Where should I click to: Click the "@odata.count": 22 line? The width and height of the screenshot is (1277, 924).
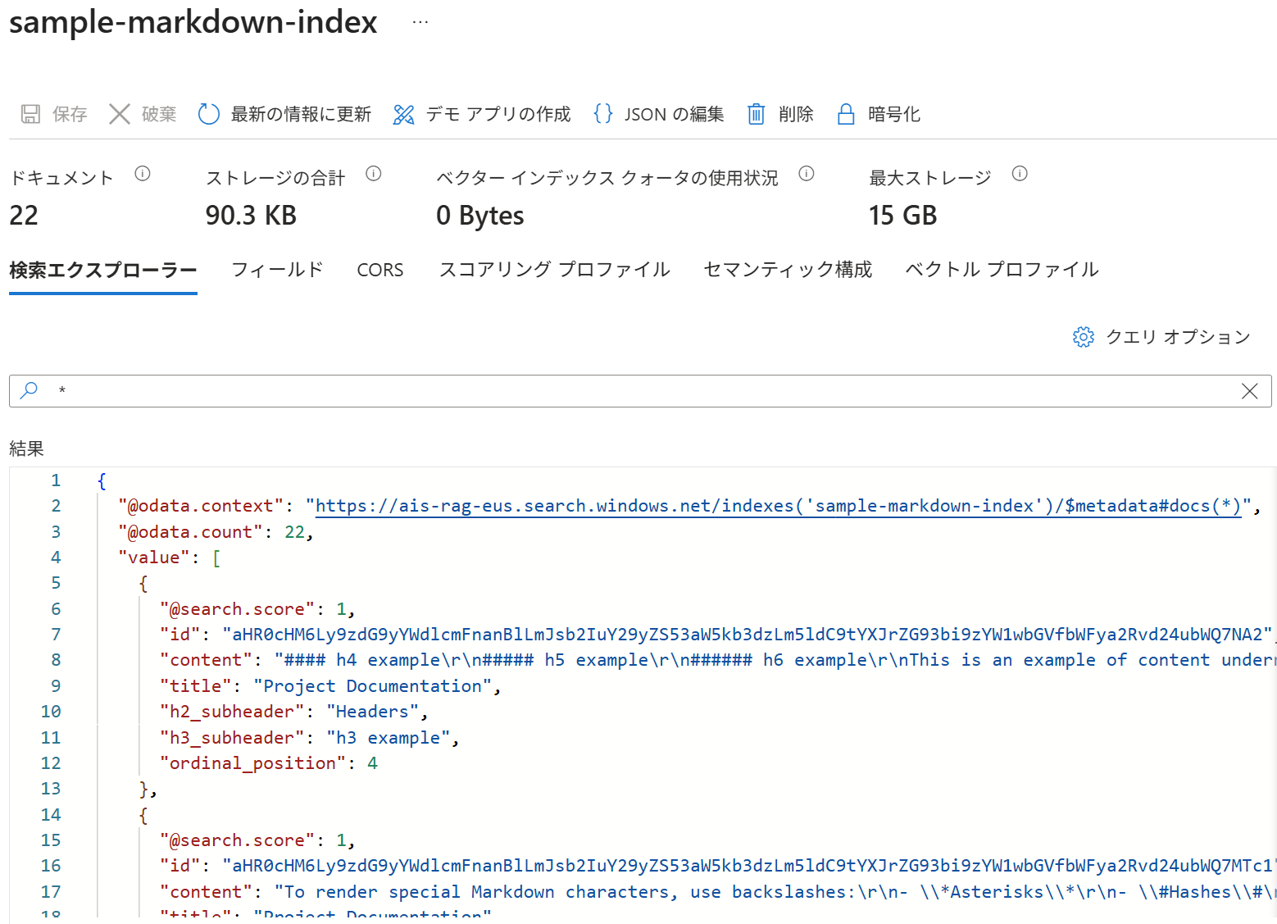[x=216, y=532]
